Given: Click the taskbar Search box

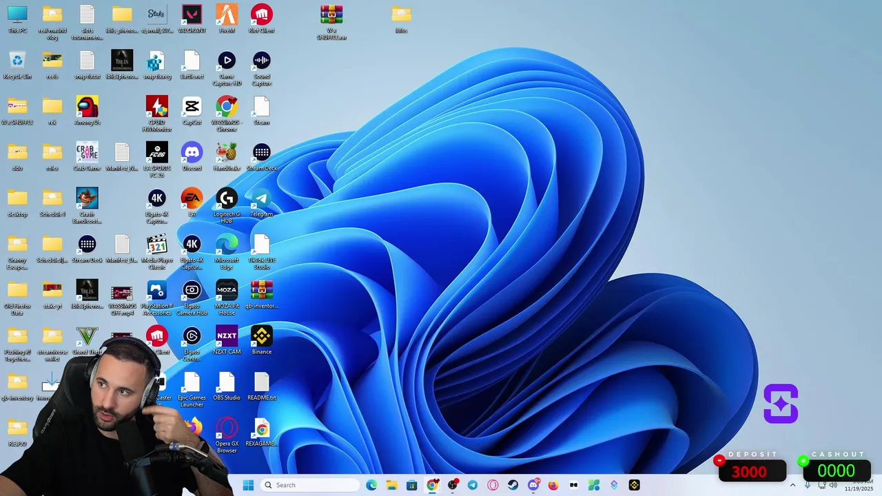Looking at the screenshot, I should (310, 485).
